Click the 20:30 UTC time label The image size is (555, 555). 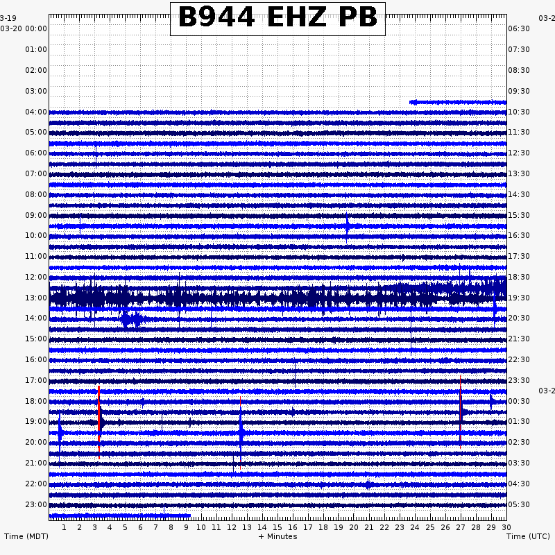[x=519, y=318]
